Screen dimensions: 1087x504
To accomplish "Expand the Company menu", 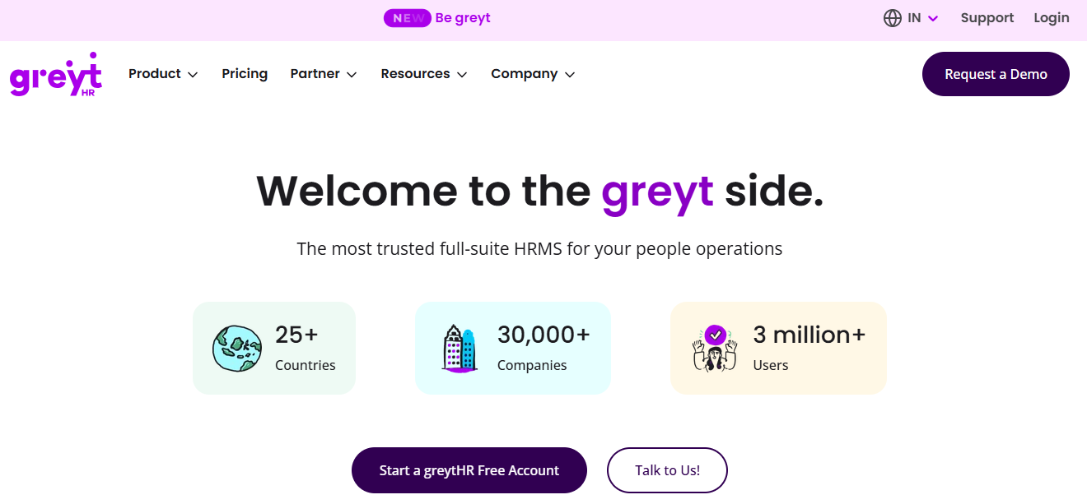I will pyautogui.click(x=533, y=74).
